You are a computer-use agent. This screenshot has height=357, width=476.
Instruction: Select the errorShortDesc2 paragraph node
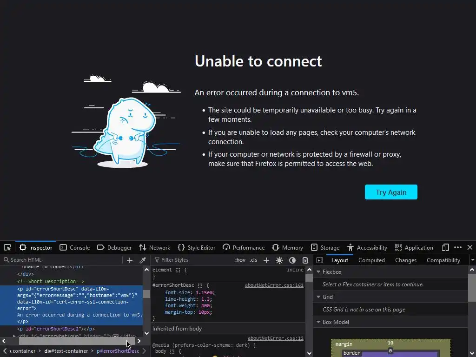56,329
